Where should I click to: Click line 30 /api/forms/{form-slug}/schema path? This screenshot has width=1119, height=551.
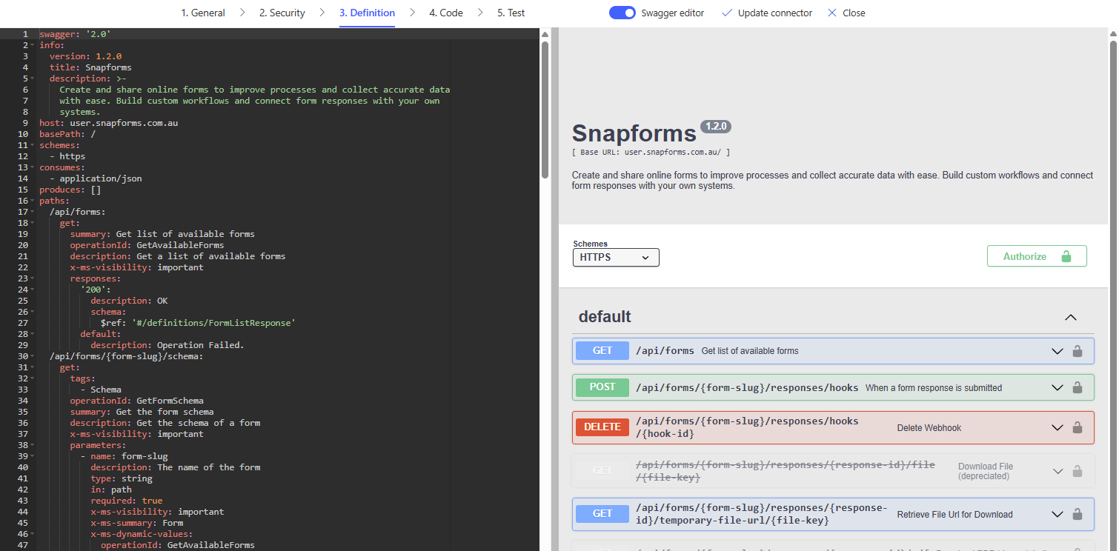[x=126, y=356]
